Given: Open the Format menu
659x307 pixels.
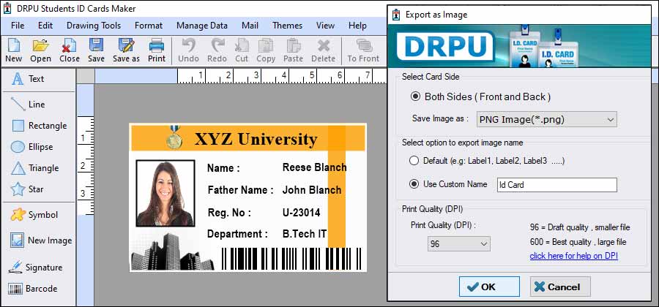Looking at the screenshot, I should click(149, 26).
